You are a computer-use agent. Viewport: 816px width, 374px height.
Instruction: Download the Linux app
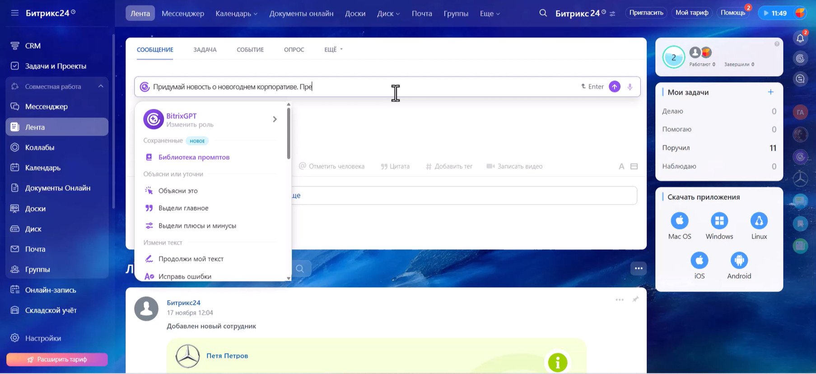point(759,221)
